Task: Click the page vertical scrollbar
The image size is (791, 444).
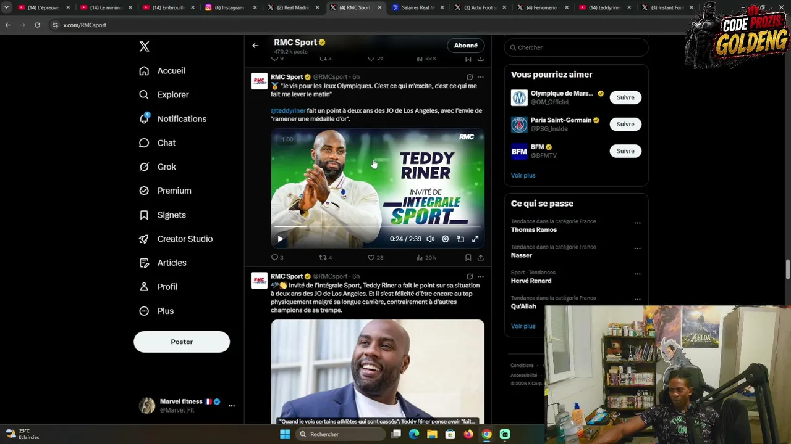Action: (x=787, y=269)
